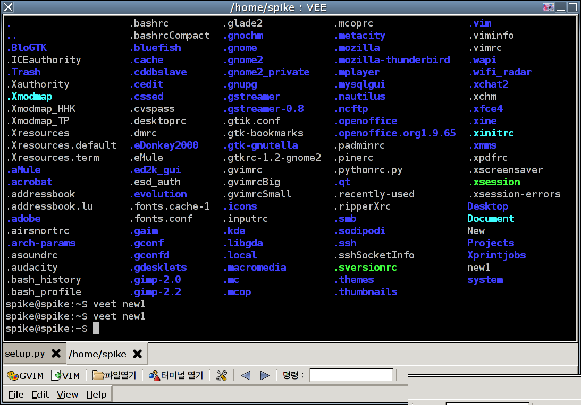Launch GVIM from the toolbar
Viewport: 581px width, 405px height.
coord(25,376)
